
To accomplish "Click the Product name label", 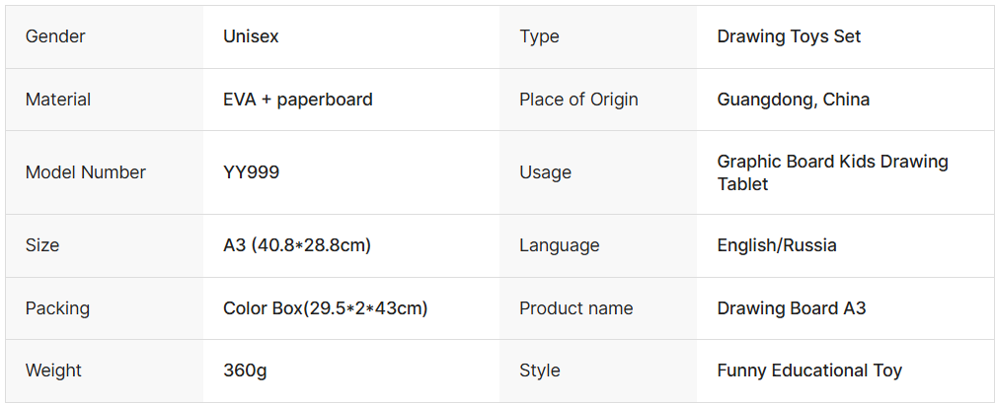I will click(576, 308).
